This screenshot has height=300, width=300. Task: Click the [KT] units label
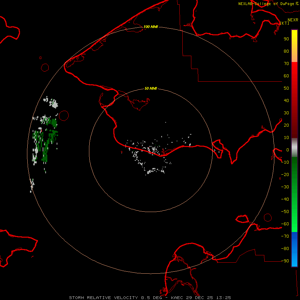[x=284, y=23]
